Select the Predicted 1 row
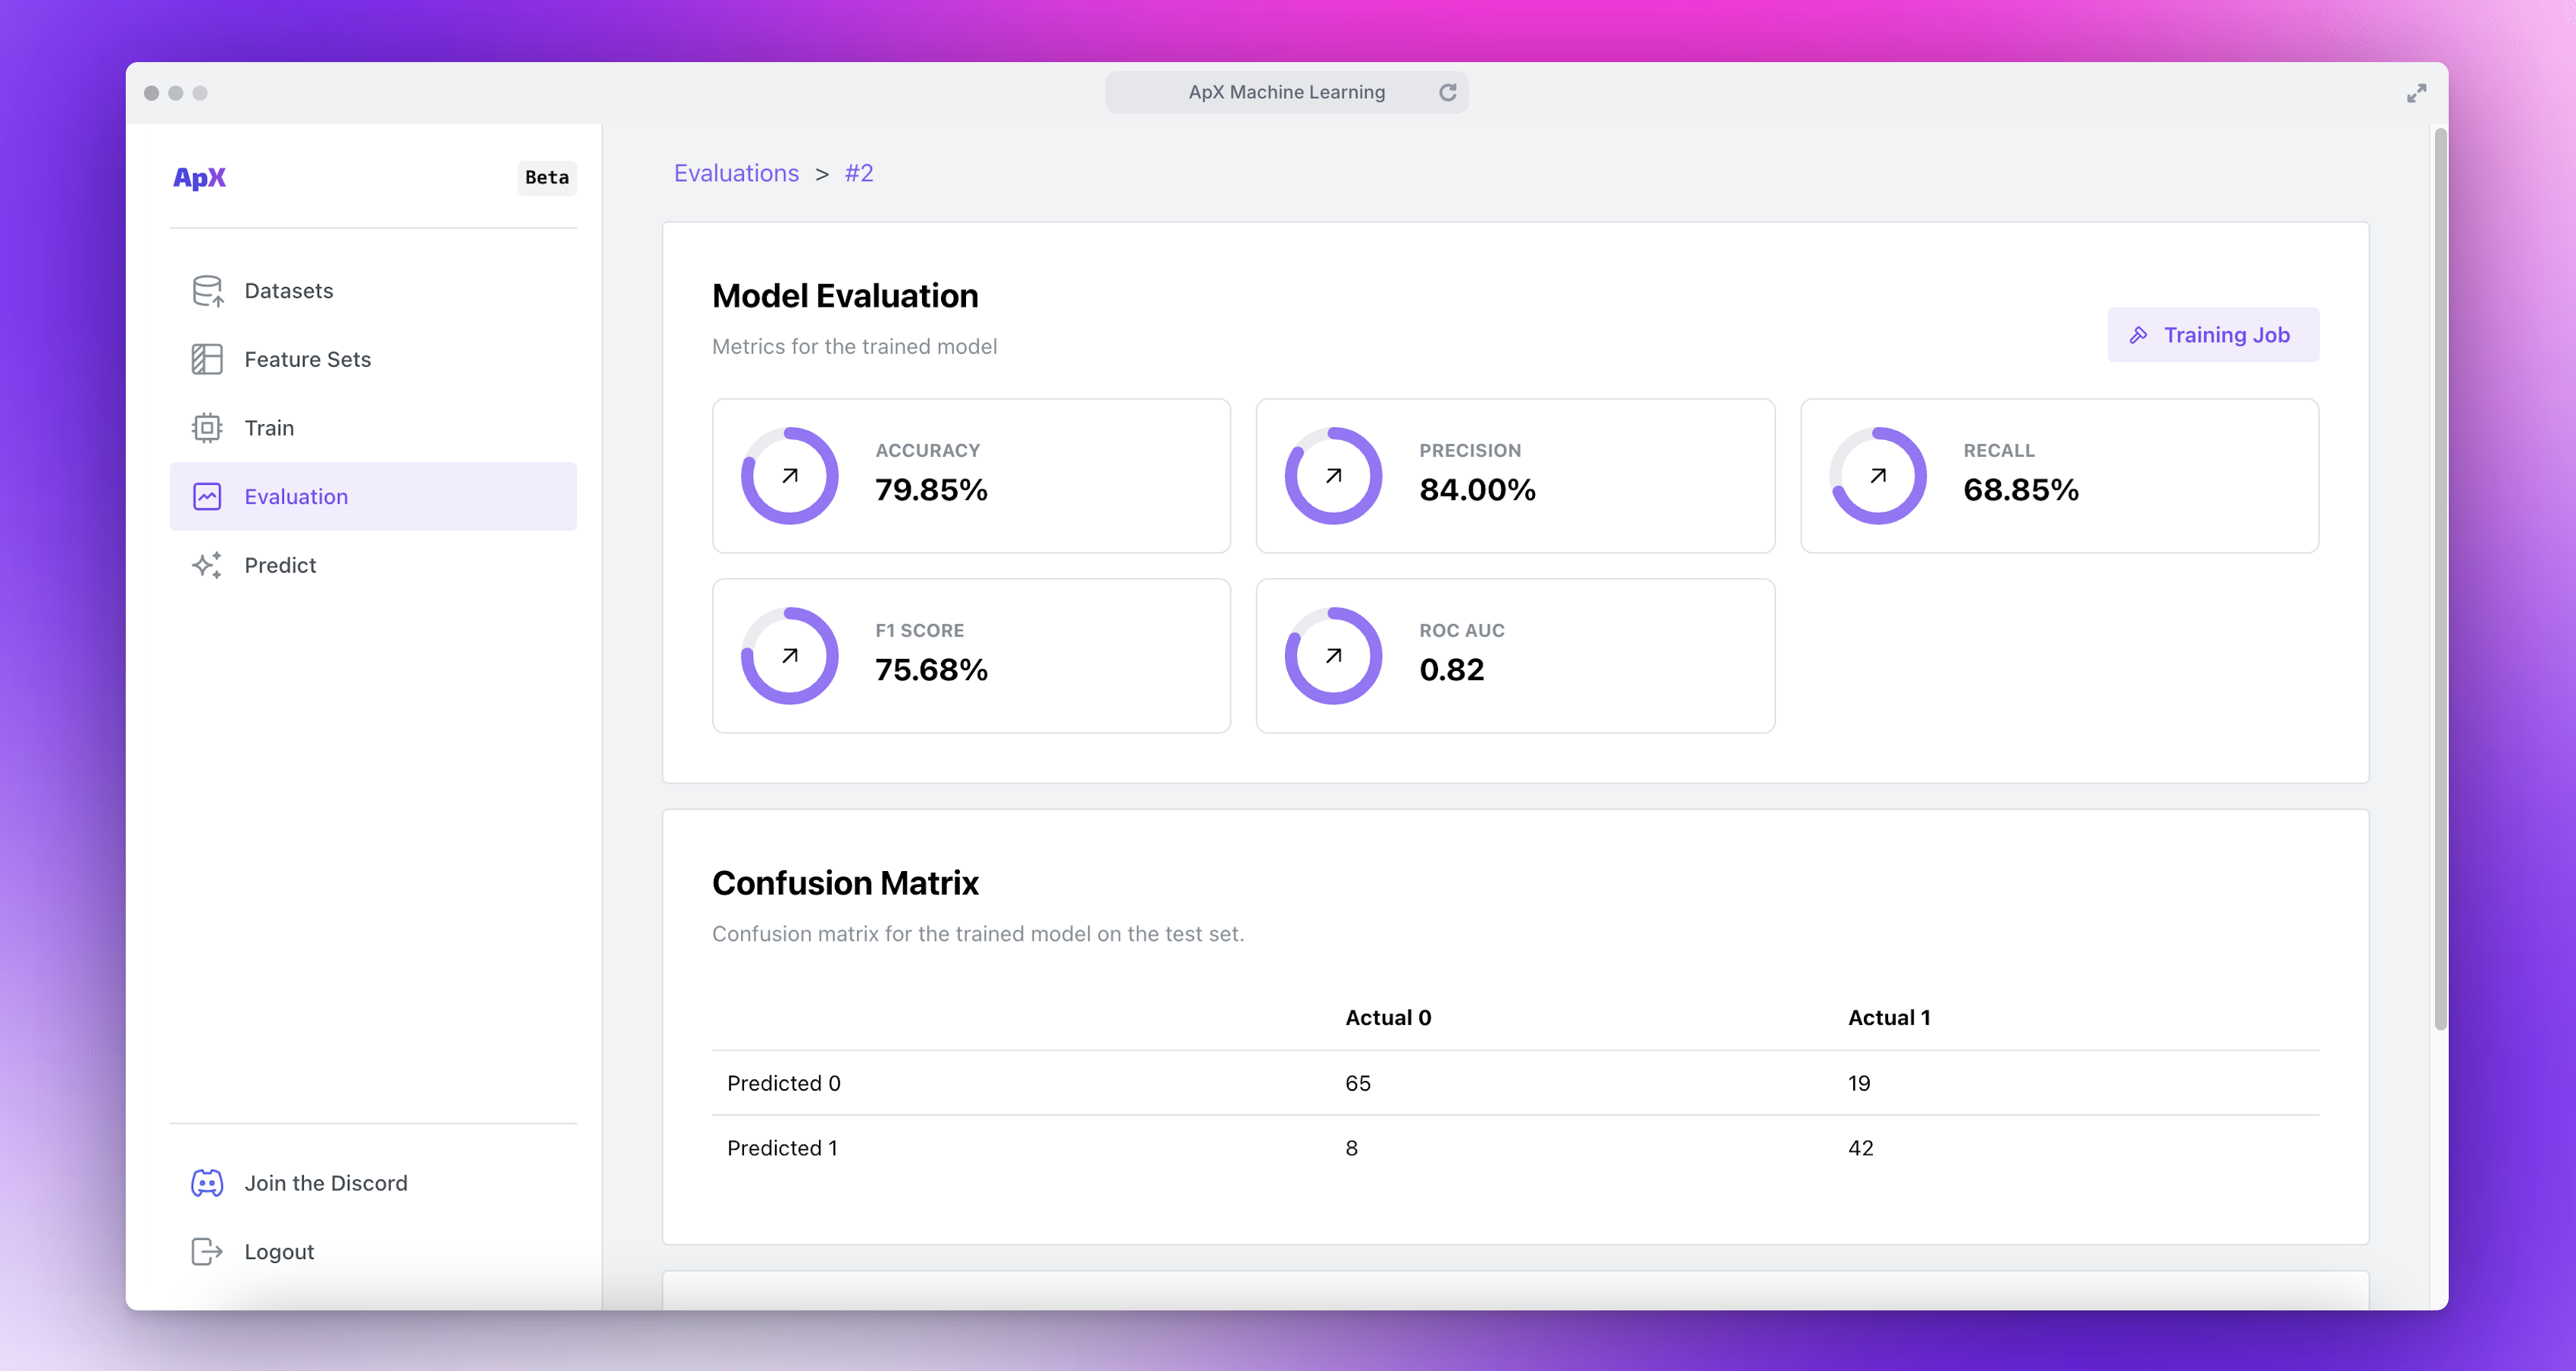The width and height of the screenshot is (2576, 1371). pyautogui.click(x=782, y=1148)
